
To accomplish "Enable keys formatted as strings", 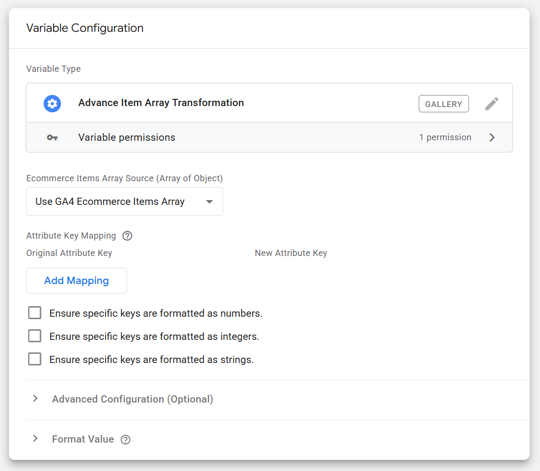I will pos(35,359).
